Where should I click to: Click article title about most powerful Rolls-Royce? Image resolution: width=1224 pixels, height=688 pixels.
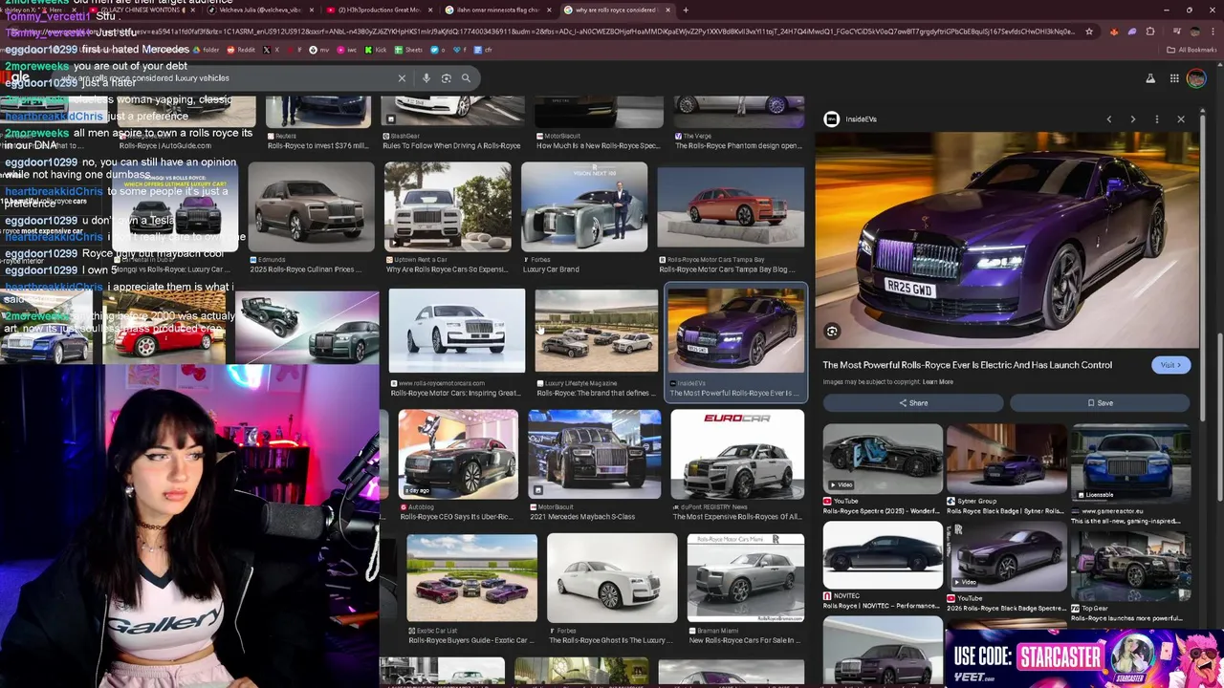pyautogui.click(x=967, y=365)
